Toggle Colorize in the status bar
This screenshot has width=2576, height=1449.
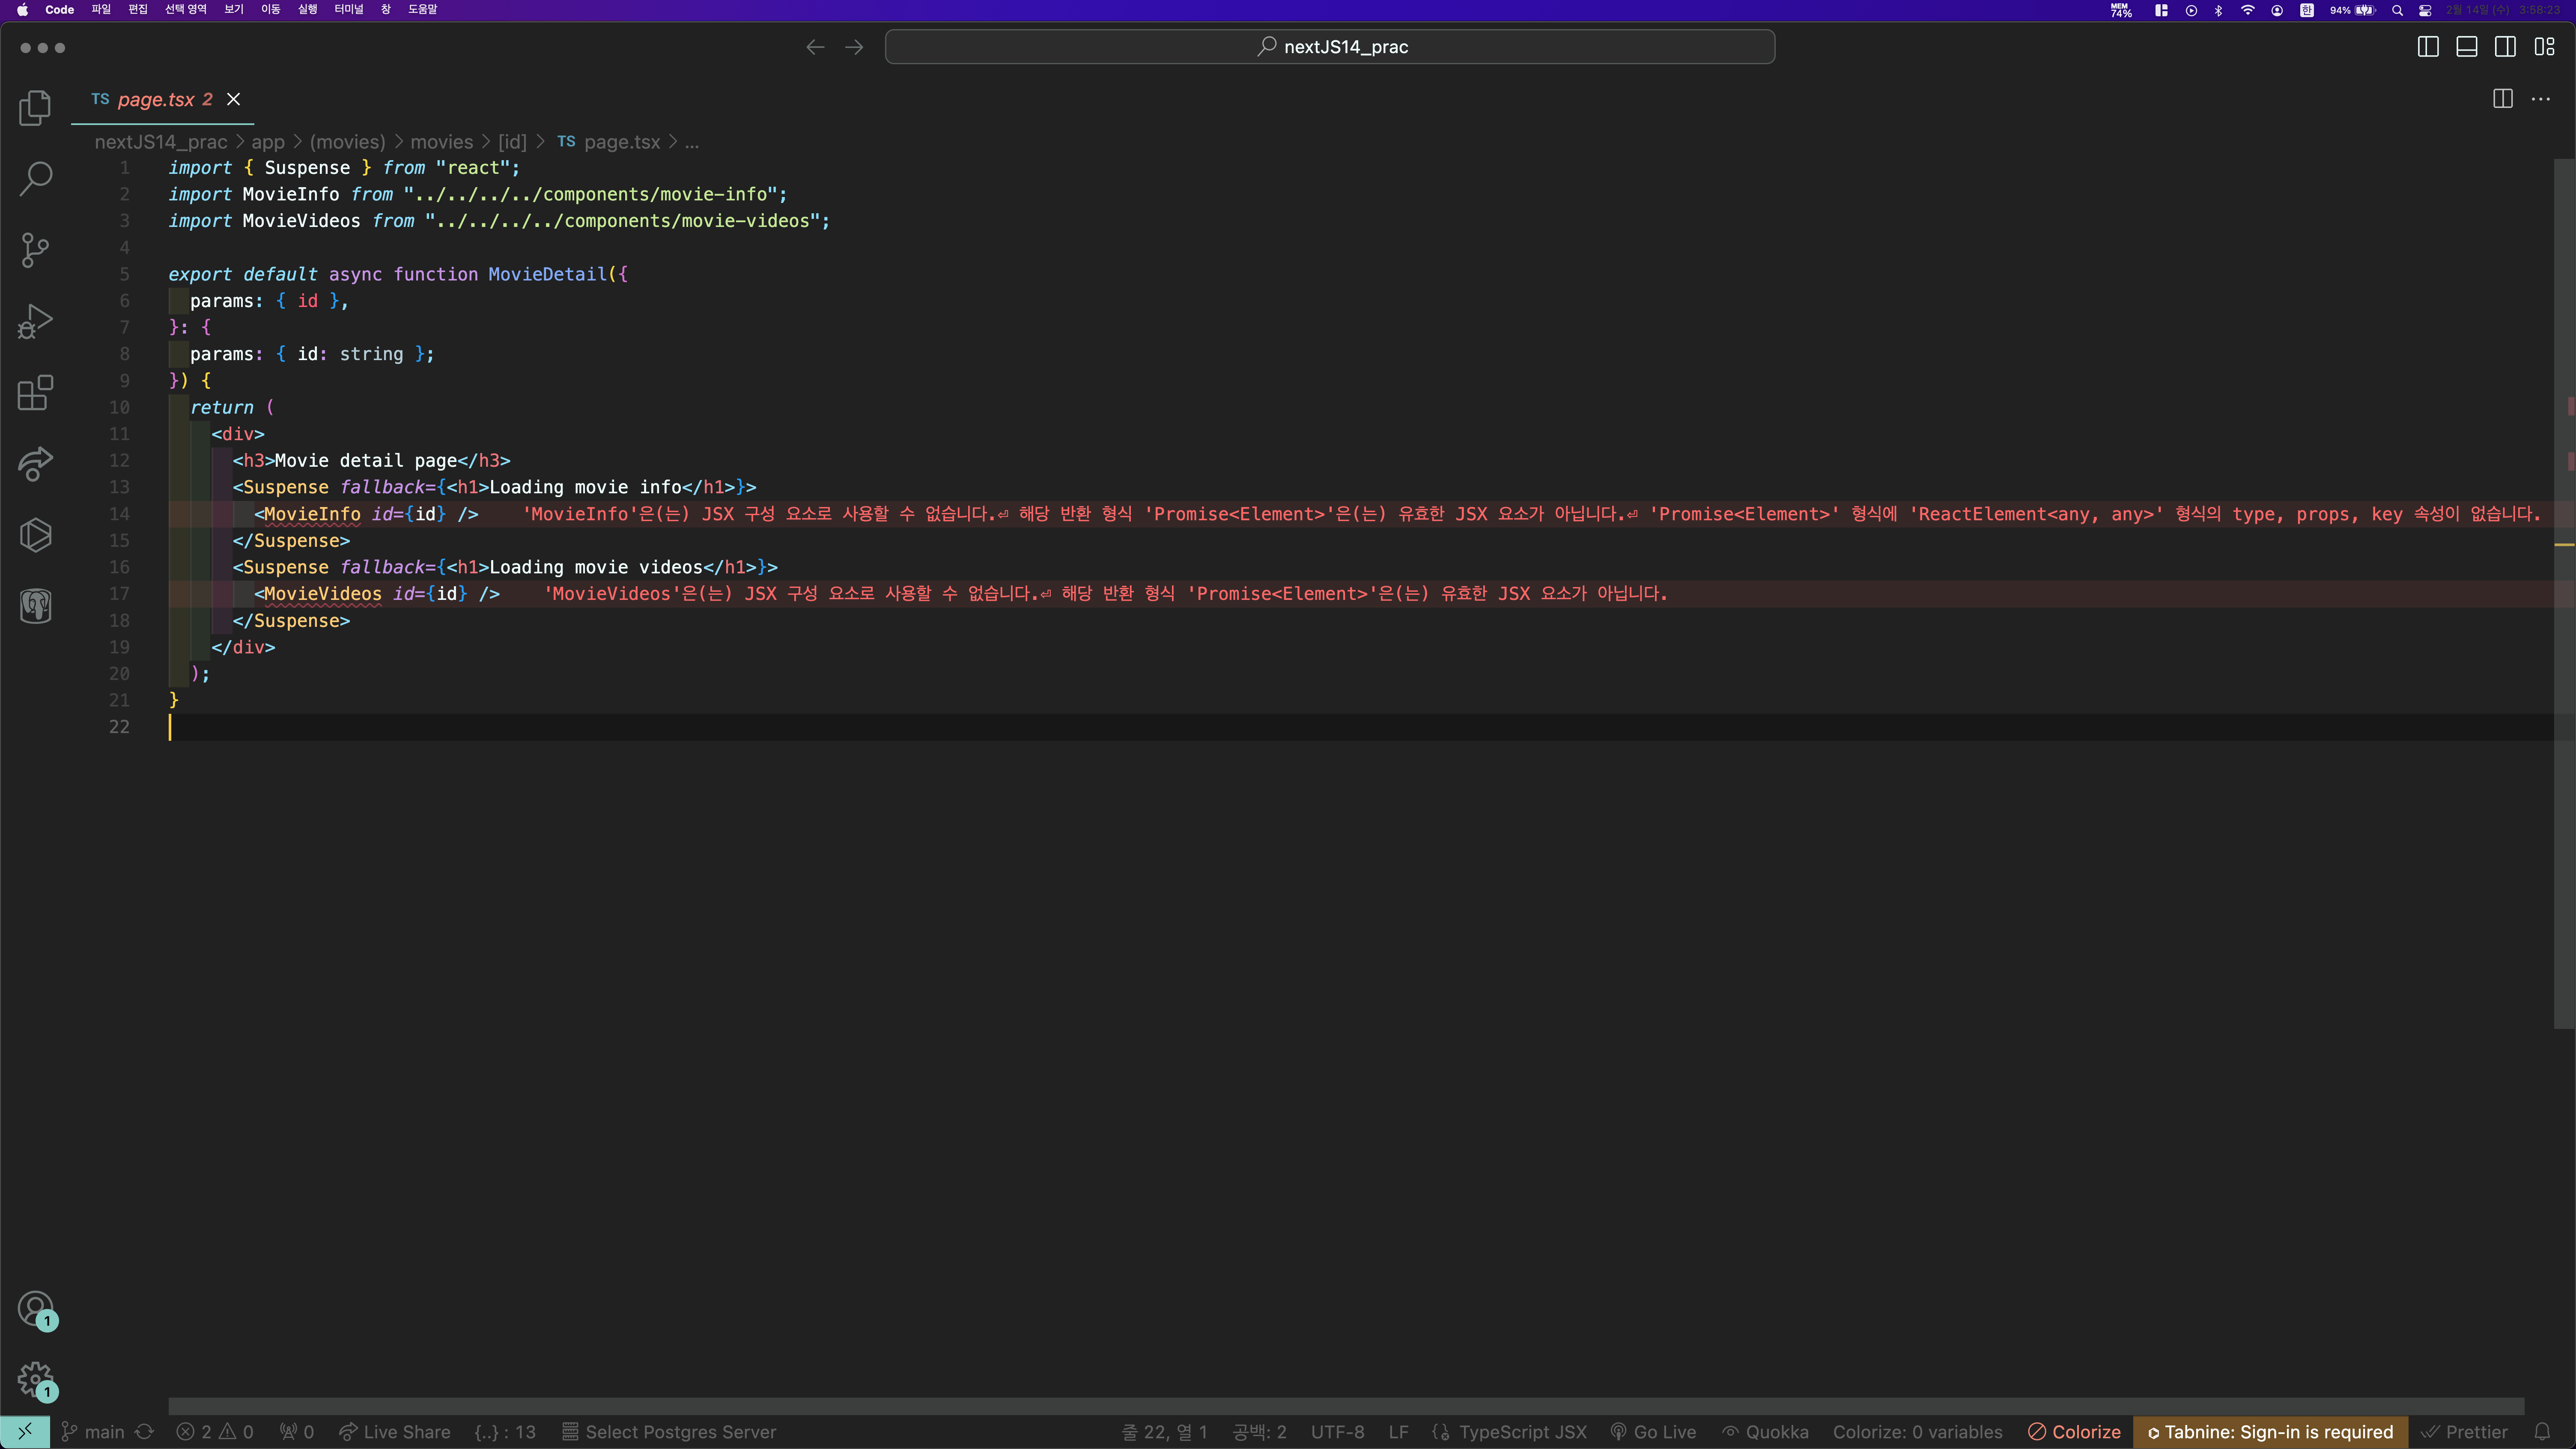pyautogui.click(x=2074, y=1432)
